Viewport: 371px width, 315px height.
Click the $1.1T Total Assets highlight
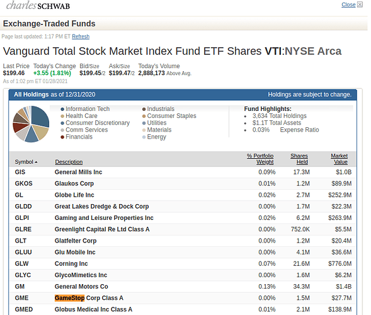coord(277,123)
